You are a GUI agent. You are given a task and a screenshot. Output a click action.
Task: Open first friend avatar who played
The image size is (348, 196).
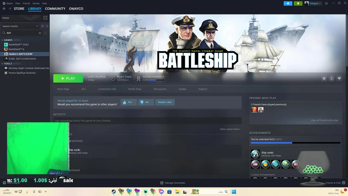pos(254,110)
